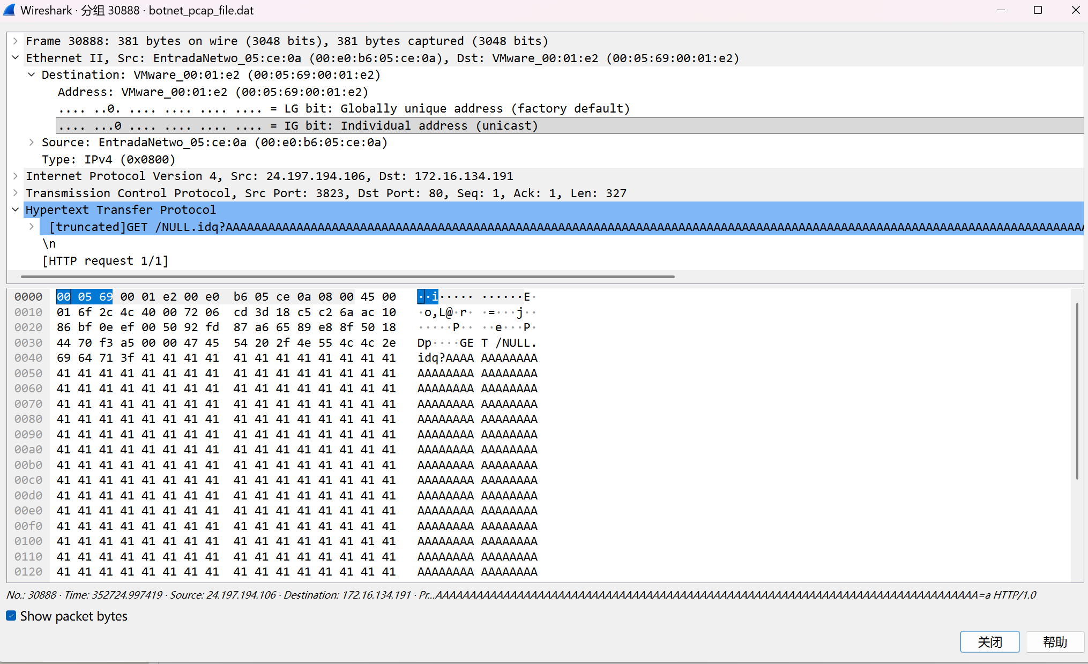Expand the truncated GET /NULL.idq line
The width and height of the screenshot is (1088, 664).
point(32,227)
